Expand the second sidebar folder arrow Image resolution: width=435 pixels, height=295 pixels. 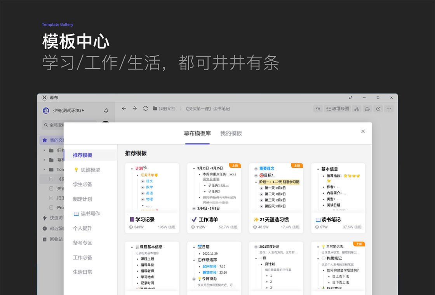[44, 160]
